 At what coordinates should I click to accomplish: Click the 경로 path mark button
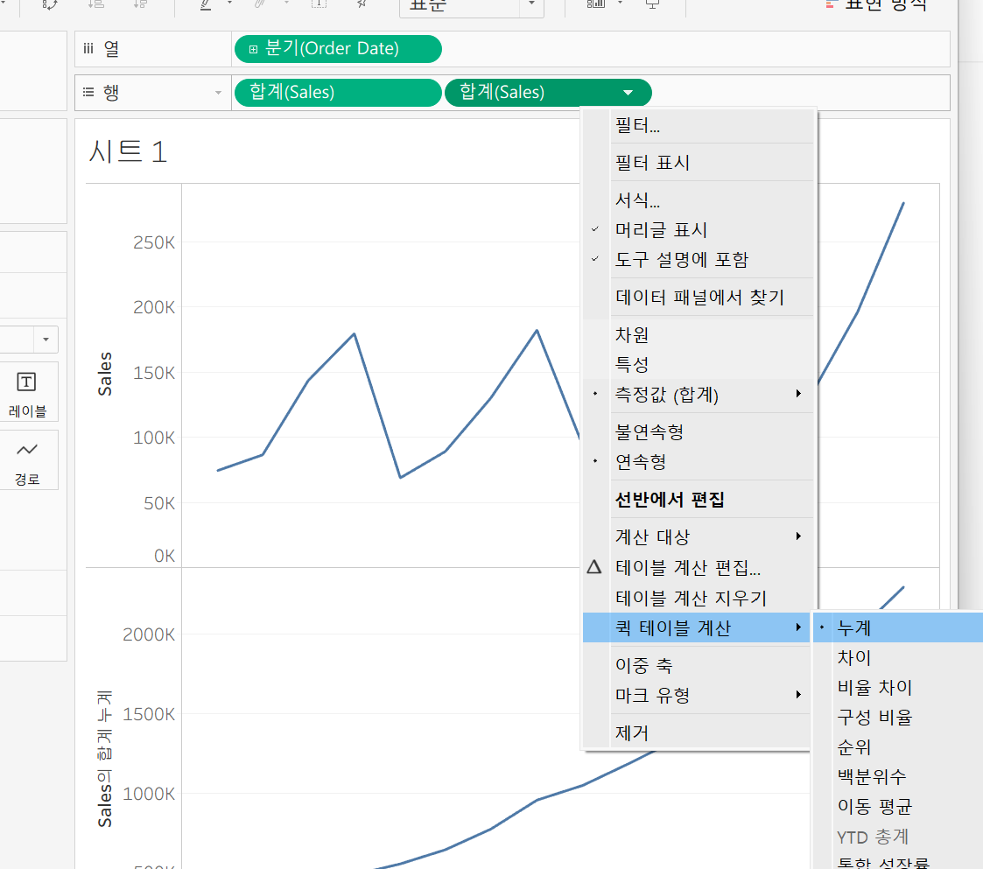pyautogui.click(x=28, y=460)
